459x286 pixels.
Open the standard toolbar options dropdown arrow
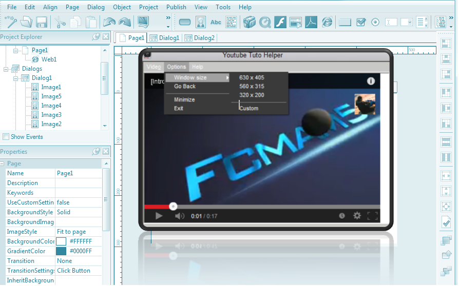click(x=168, y=27)
